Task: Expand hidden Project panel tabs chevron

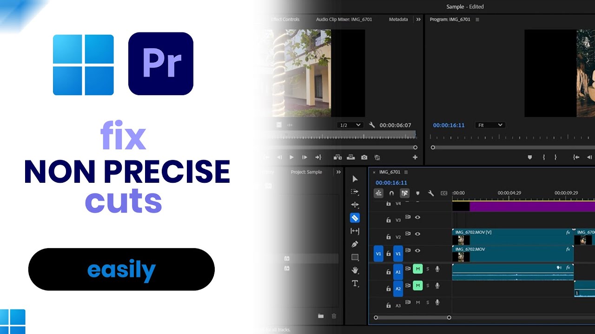Action: tap(338, 172)
